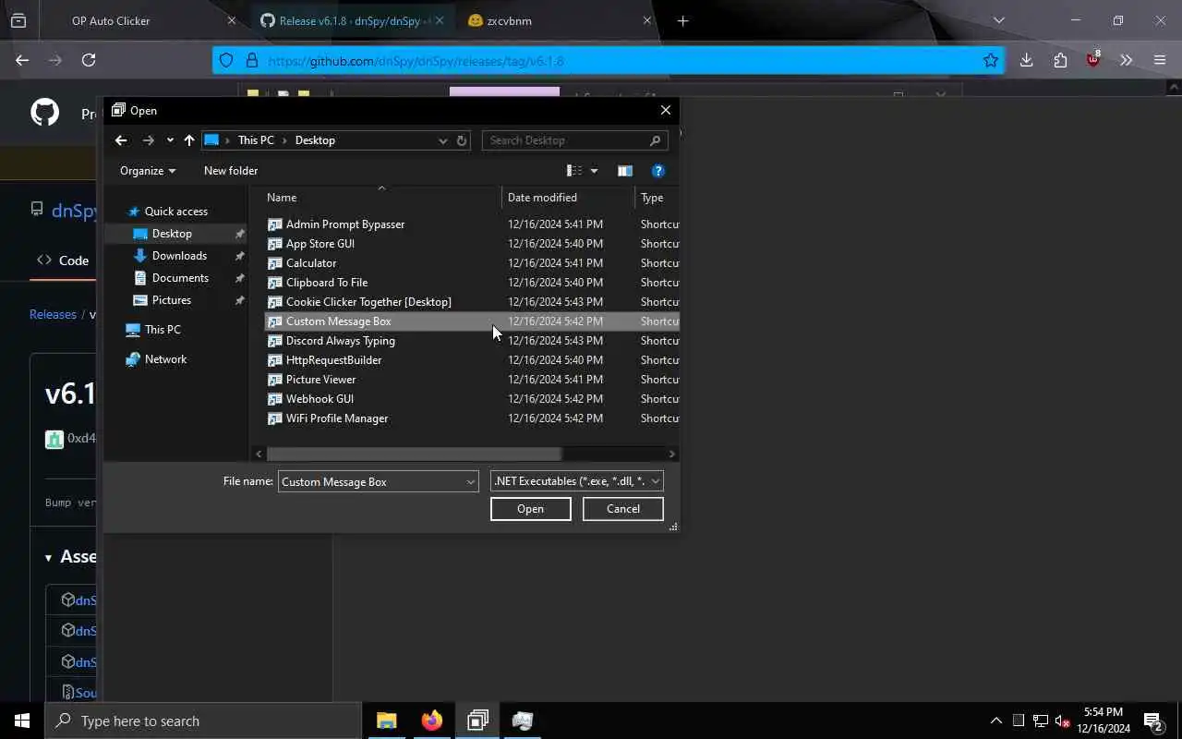Open File Explorer from taskbar
The width and height of the screenshot is (1182, 739).
386,721
